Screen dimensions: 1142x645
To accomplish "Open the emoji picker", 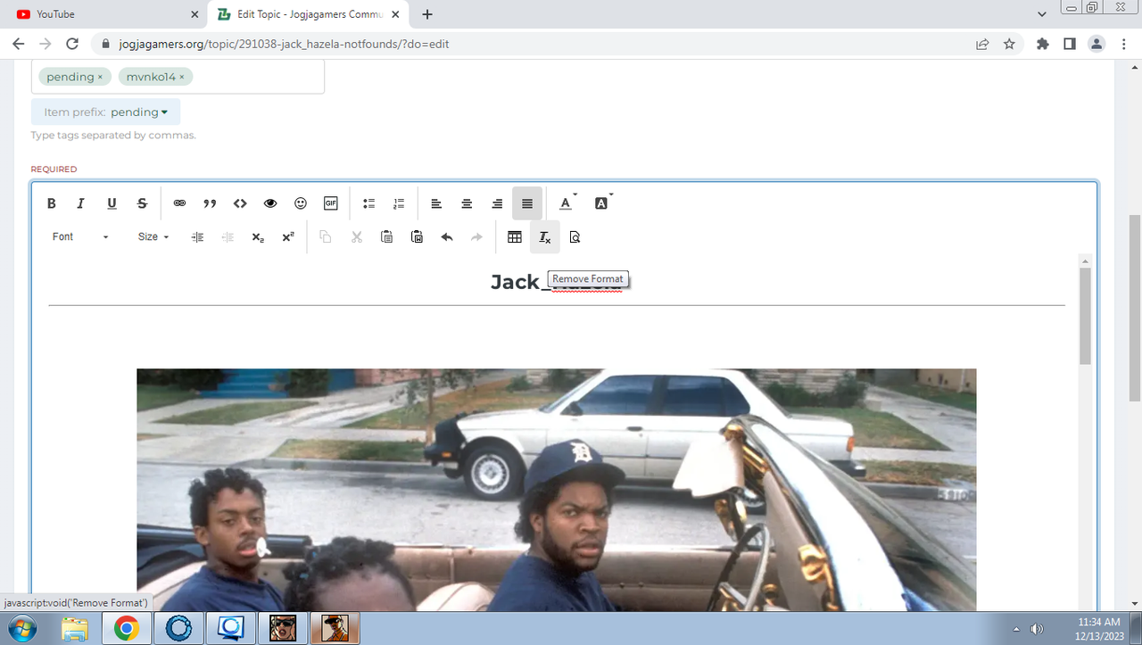I will (301, 203).
